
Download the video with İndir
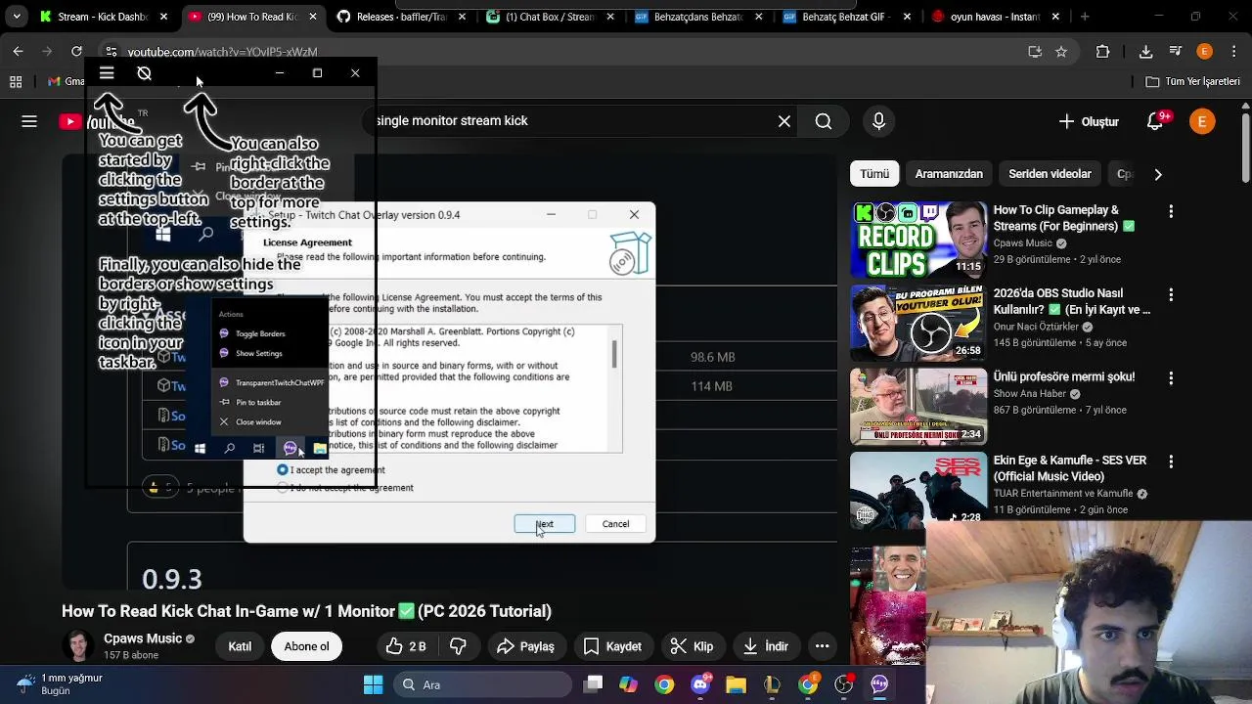click(765, 646)
